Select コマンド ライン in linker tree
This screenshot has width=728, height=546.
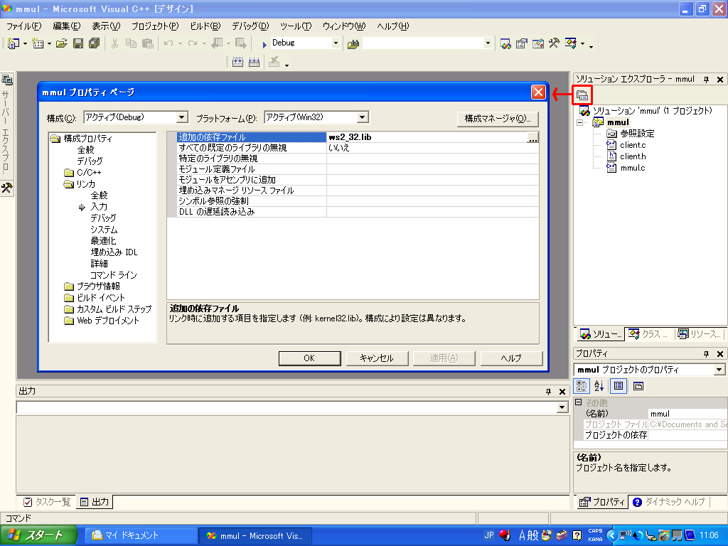[114, 275]
